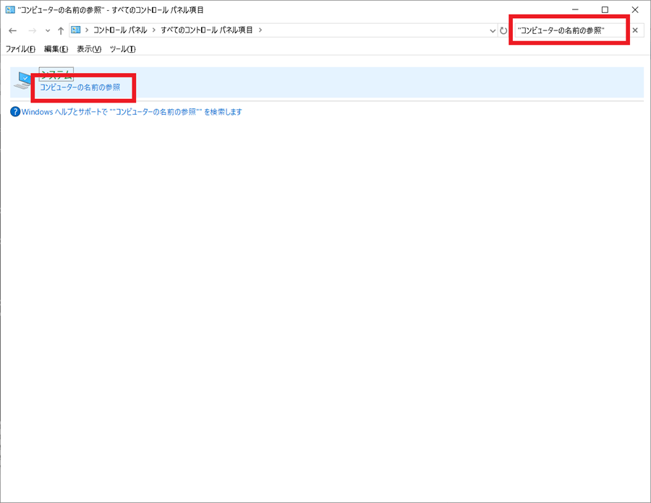Go back with the back arrow
The image size is (651, 503).
[12, 30]
